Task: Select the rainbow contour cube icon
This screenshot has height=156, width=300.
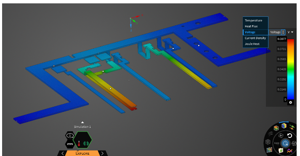Action: (284, 126)
